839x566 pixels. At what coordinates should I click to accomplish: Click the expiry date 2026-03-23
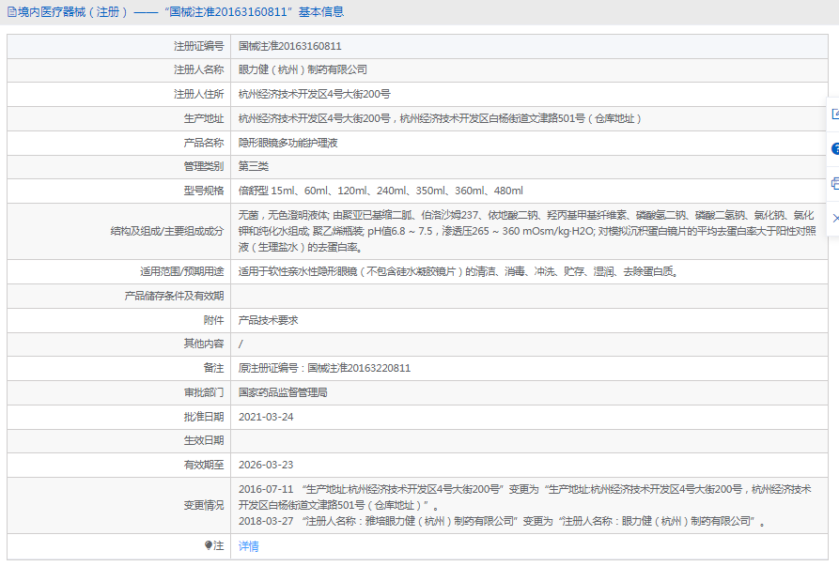coord(266,465)
